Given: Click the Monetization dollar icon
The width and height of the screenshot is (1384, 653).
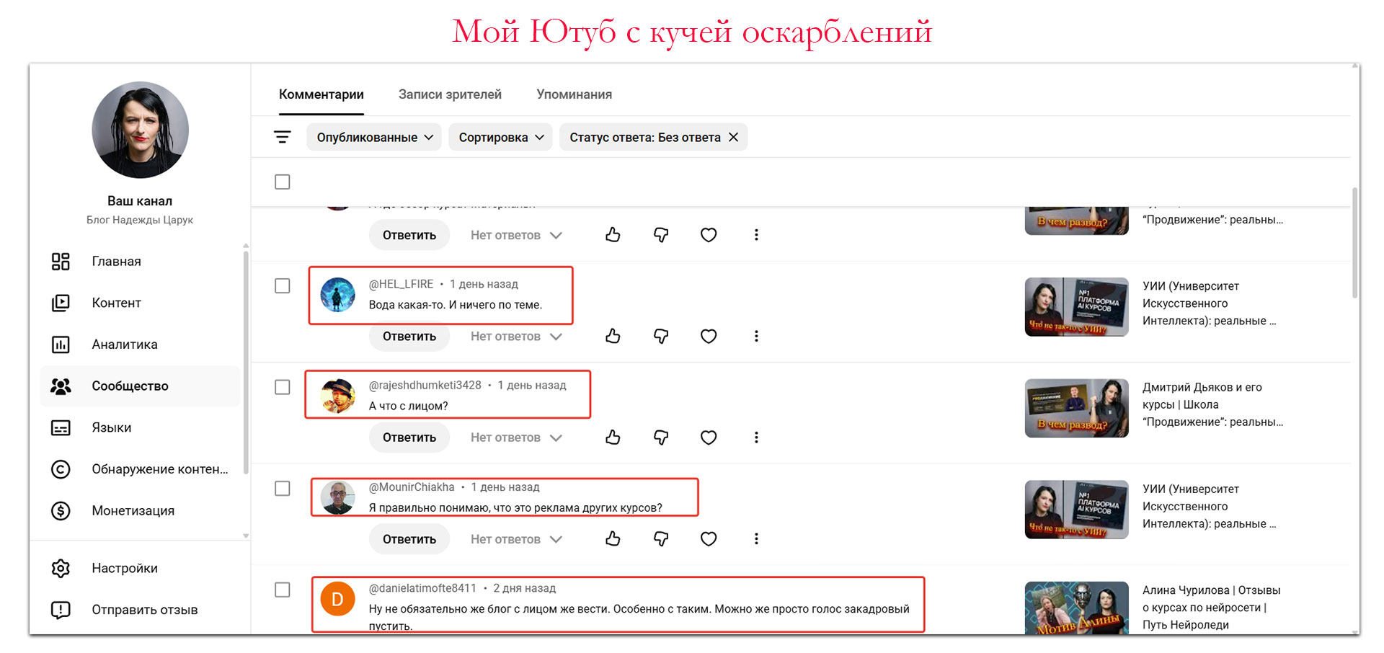Looking at the screenshot, I should [x=61, y=511].
